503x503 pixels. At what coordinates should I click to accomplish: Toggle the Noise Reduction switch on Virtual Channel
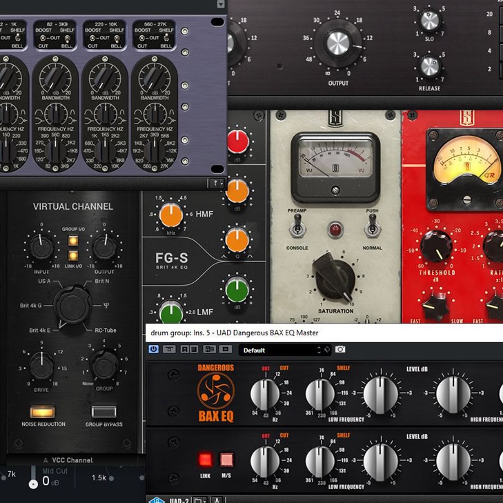click(x=43, y=411)
